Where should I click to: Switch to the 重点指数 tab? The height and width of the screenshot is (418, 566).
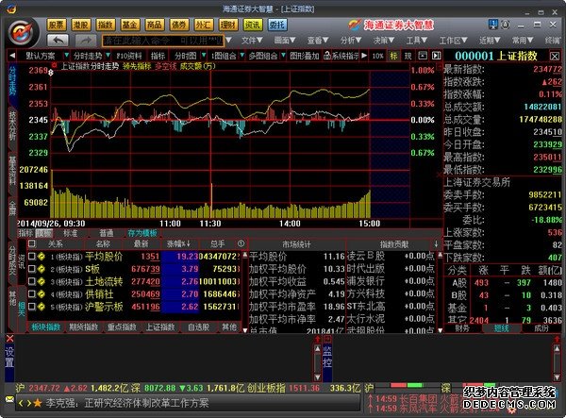[x=122, y=327]
